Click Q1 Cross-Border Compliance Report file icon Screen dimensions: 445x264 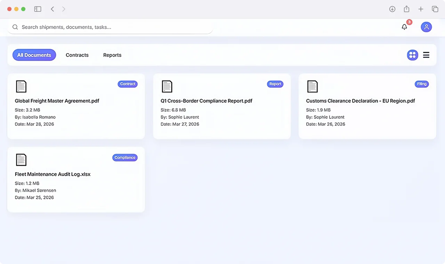coord(167,86)
